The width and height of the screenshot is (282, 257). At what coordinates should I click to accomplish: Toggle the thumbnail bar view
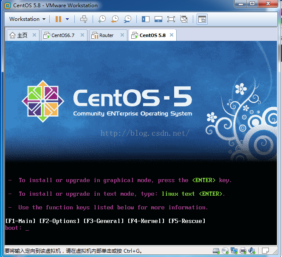point(158,19)
